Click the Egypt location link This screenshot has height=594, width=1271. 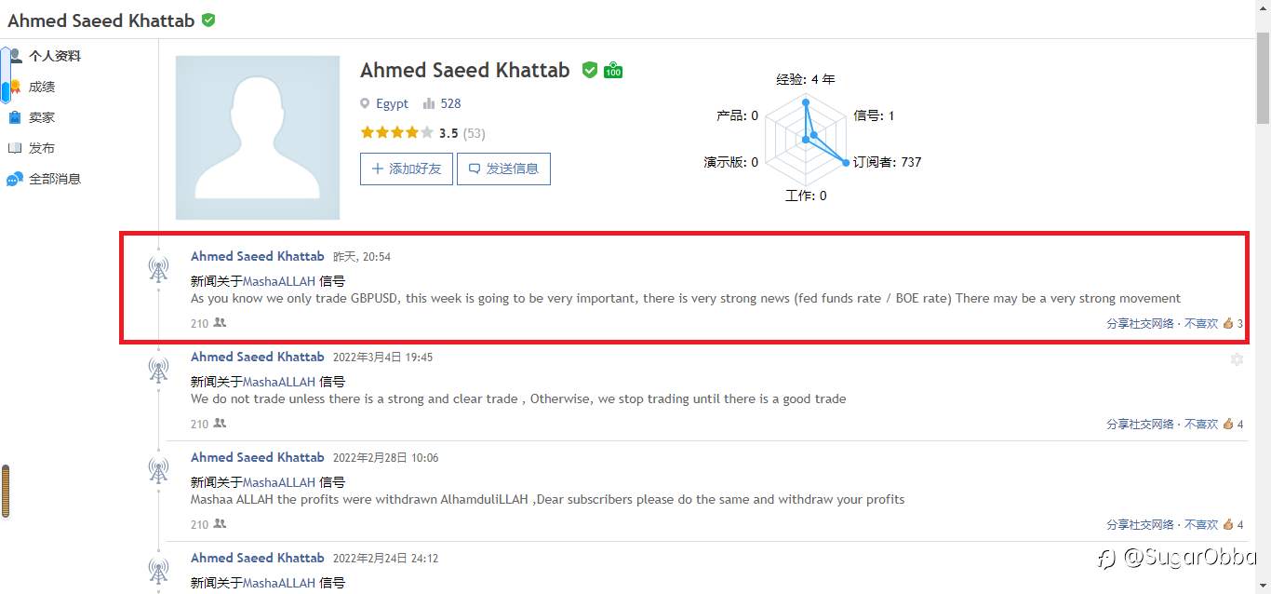(x=392, y=103)
